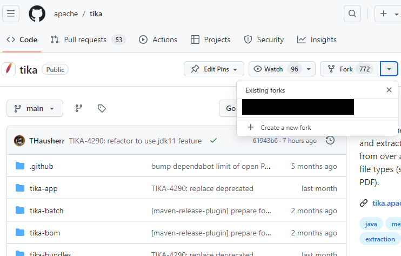This screenshot has width=401, height=256.
Task: Click the 96 watchers count
Action: 295,69
